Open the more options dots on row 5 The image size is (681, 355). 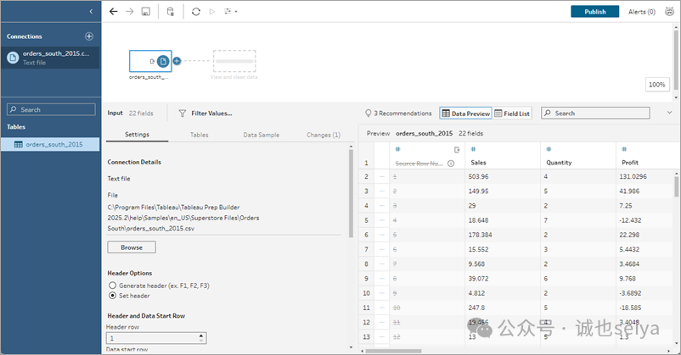tap(382, 220)
